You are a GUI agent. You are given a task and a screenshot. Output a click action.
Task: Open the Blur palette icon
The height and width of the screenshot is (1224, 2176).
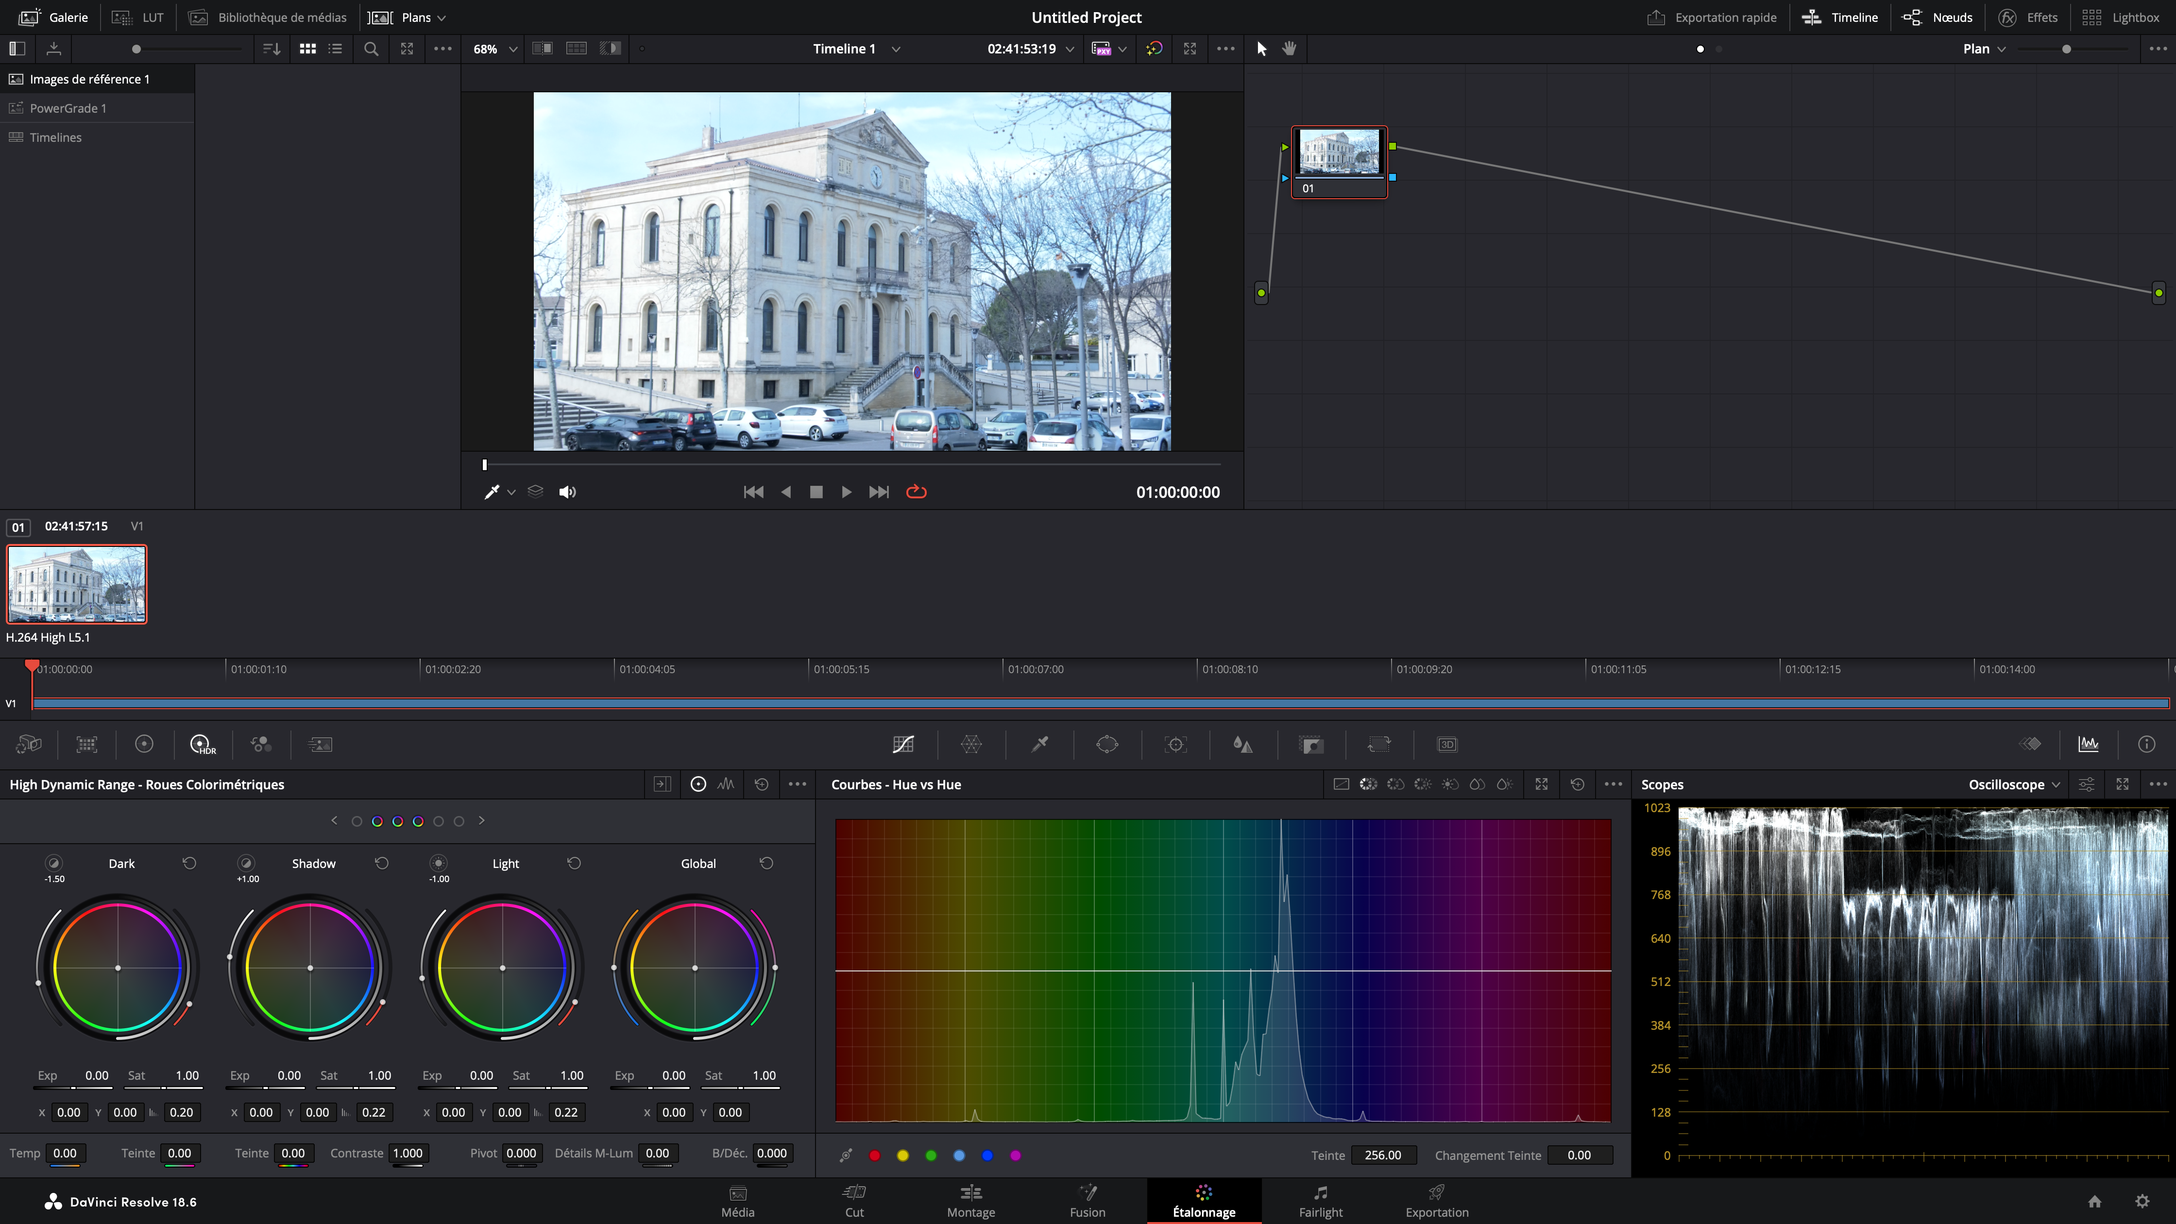1242,744
